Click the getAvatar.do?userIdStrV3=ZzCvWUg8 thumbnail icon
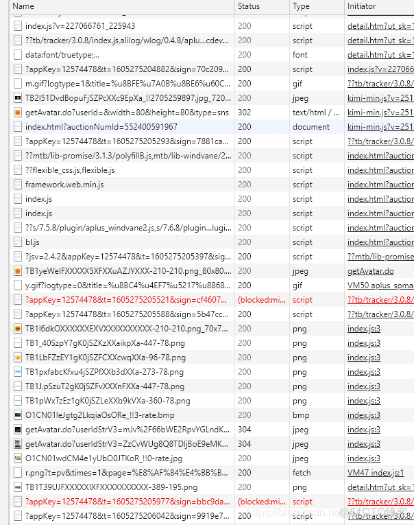 (18, 443)
